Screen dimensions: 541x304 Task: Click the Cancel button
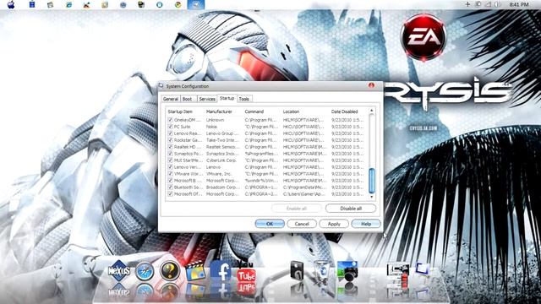[302, 224]
